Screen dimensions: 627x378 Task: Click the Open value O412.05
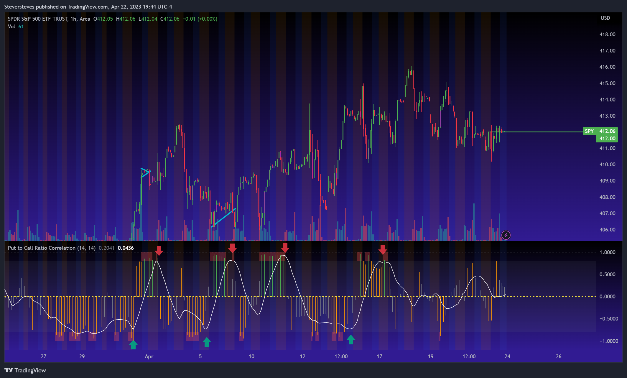103,19
